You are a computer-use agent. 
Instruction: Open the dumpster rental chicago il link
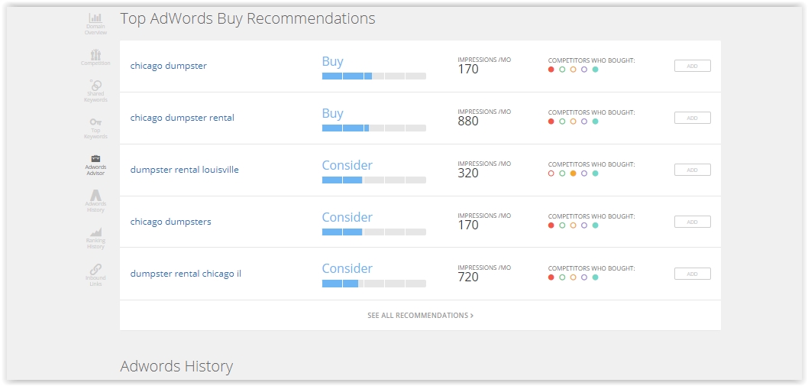(x=186, y=274)
